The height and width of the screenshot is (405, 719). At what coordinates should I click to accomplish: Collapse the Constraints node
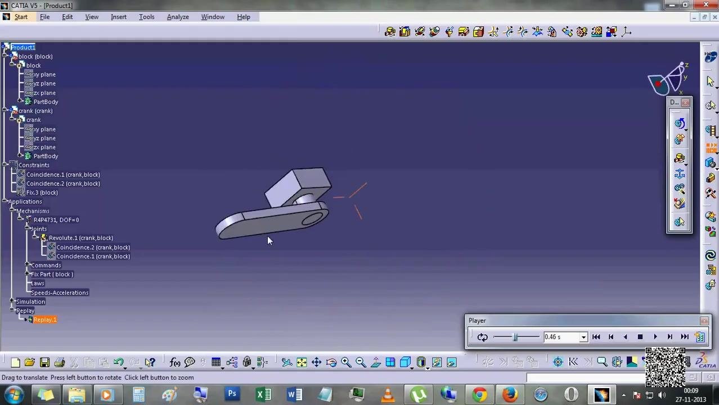click(5, 165)
